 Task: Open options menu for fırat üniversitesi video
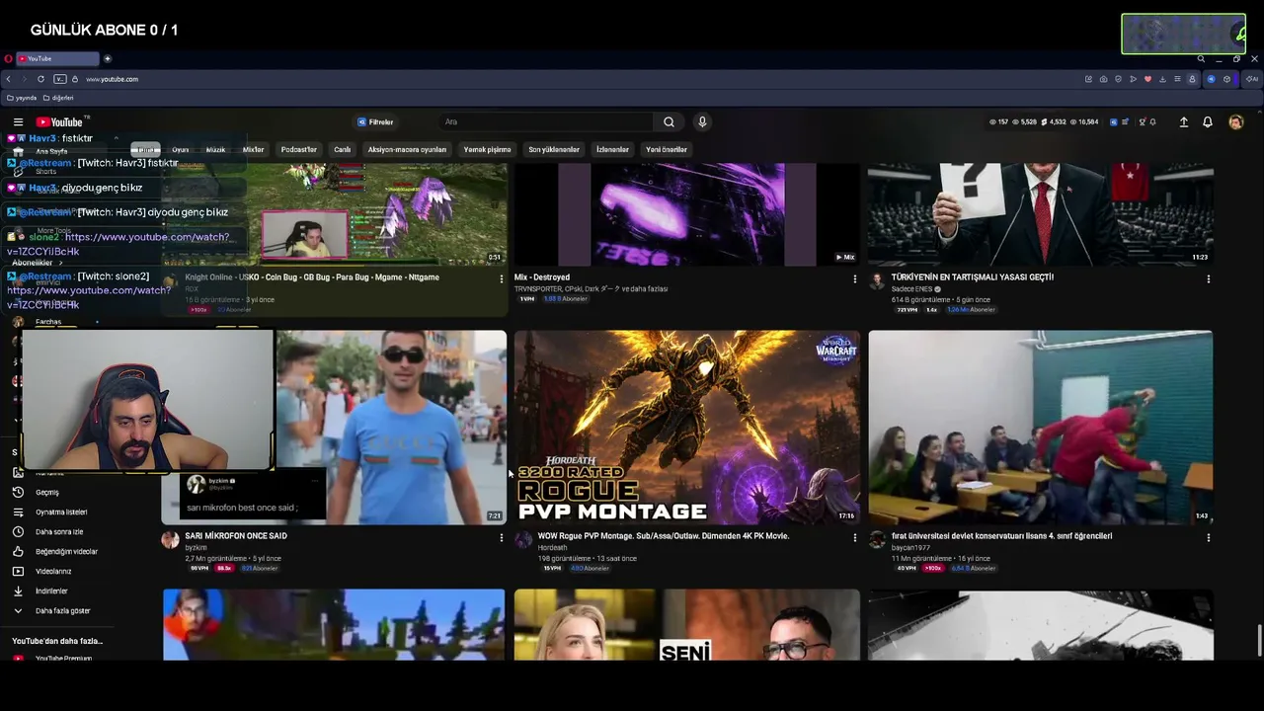pos(1208,538)
